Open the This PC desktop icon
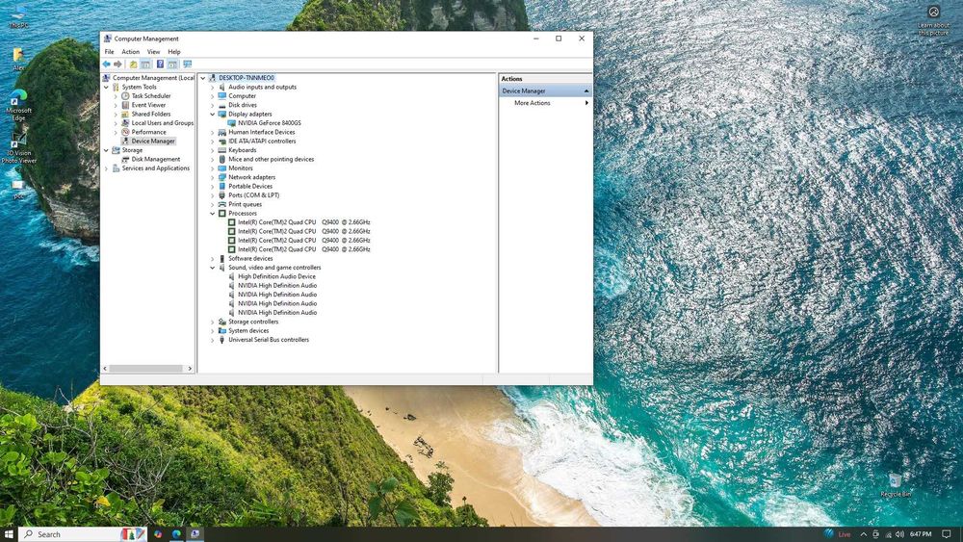The height and width of the screenshot is (542, 963). (18, 17)
